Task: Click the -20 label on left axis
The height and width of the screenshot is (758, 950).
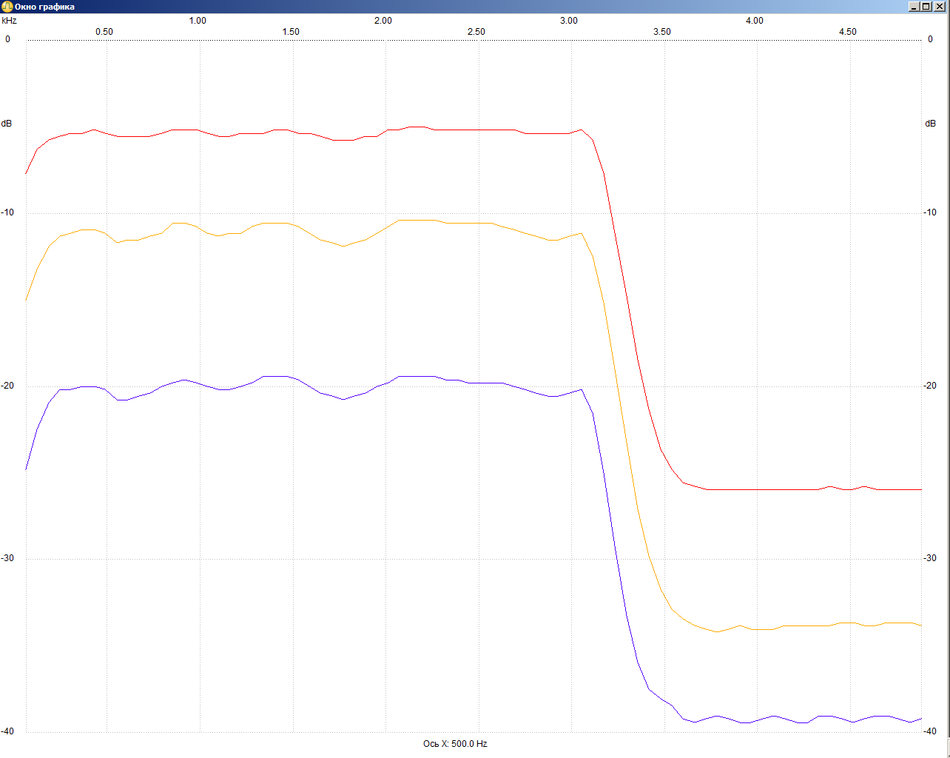Action: [7, 386]
